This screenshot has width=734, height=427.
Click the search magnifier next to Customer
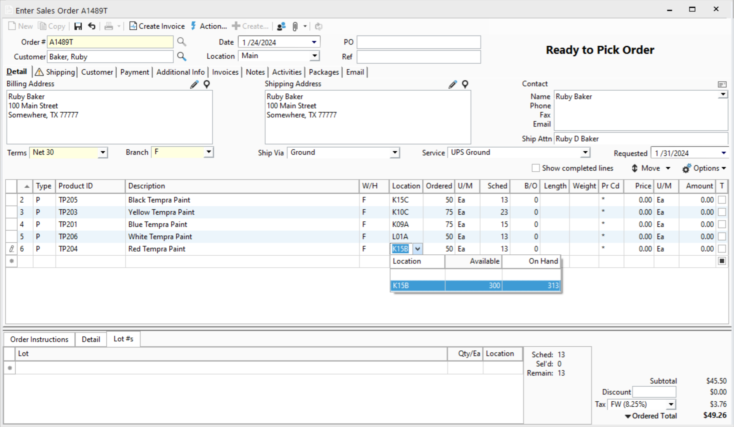182,57
